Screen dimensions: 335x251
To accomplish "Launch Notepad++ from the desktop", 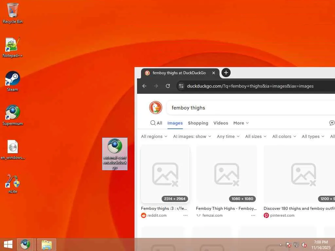I will tap(13, 47).
